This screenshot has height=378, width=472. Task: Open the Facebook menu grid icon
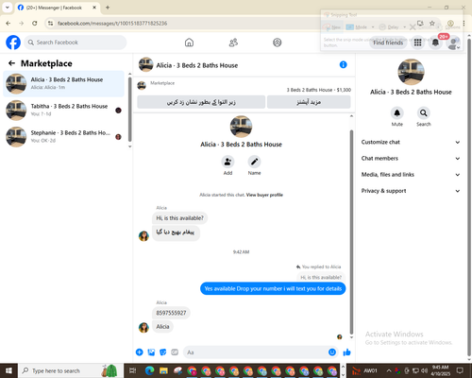point(417,43)
